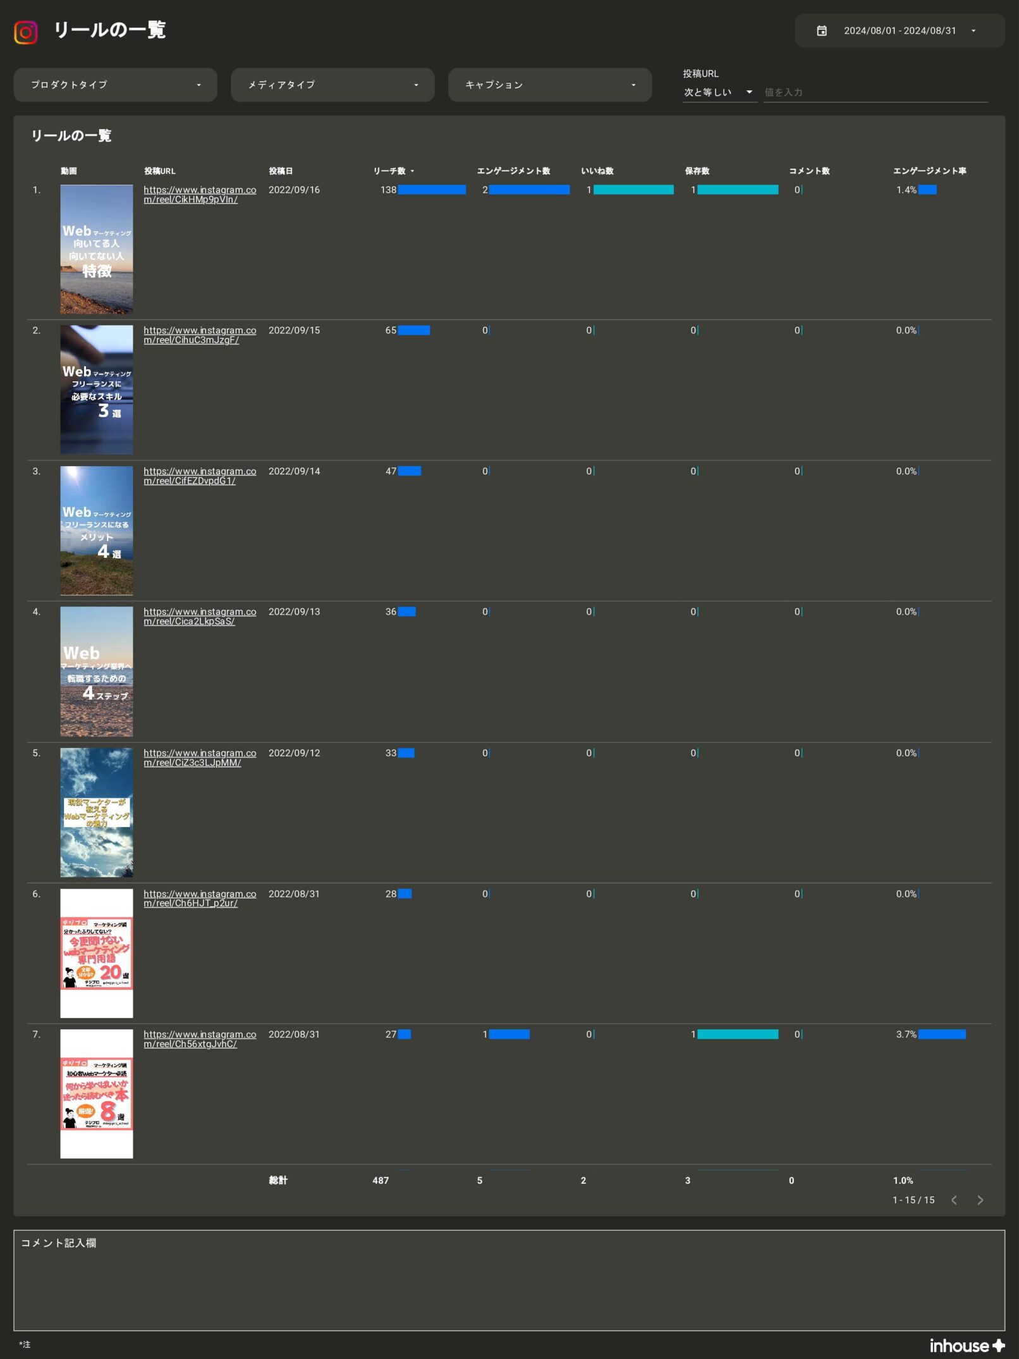Viewport: 1019px width, 1359px height.
Task: Open the date range dropdown arrow
Action: pyautogui.click(x=973, y=31)
